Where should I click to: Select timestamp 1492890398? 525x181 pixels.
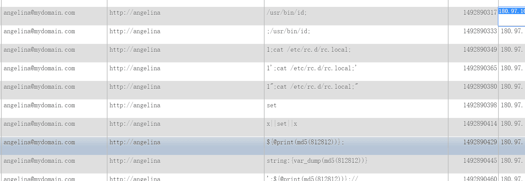480,105
